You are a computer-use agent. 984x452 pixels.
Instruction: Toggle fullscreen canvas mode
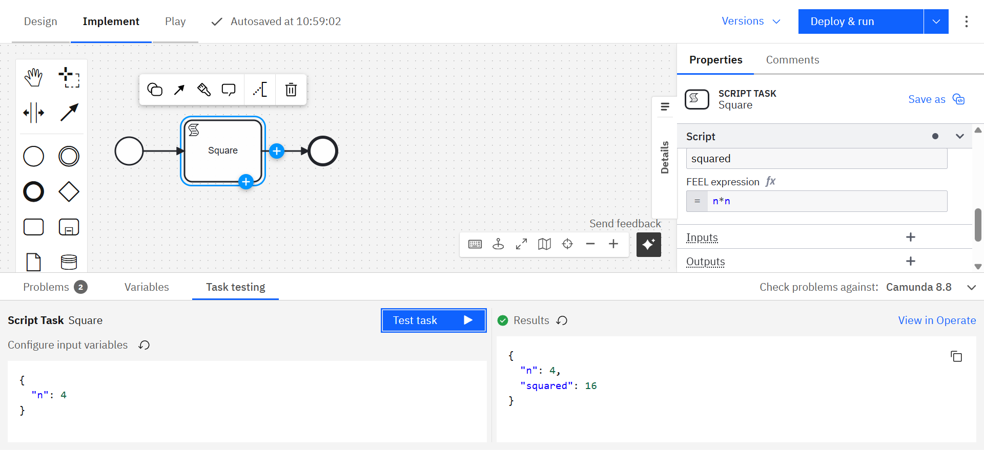click(x=521, y=244)
